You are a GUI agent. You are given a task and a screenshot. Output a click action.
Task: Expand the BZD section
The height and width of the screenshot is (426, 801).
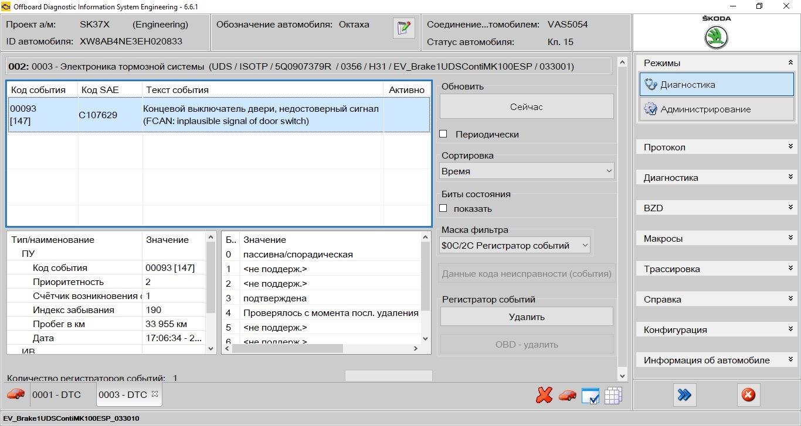click(x=716, y=208)
